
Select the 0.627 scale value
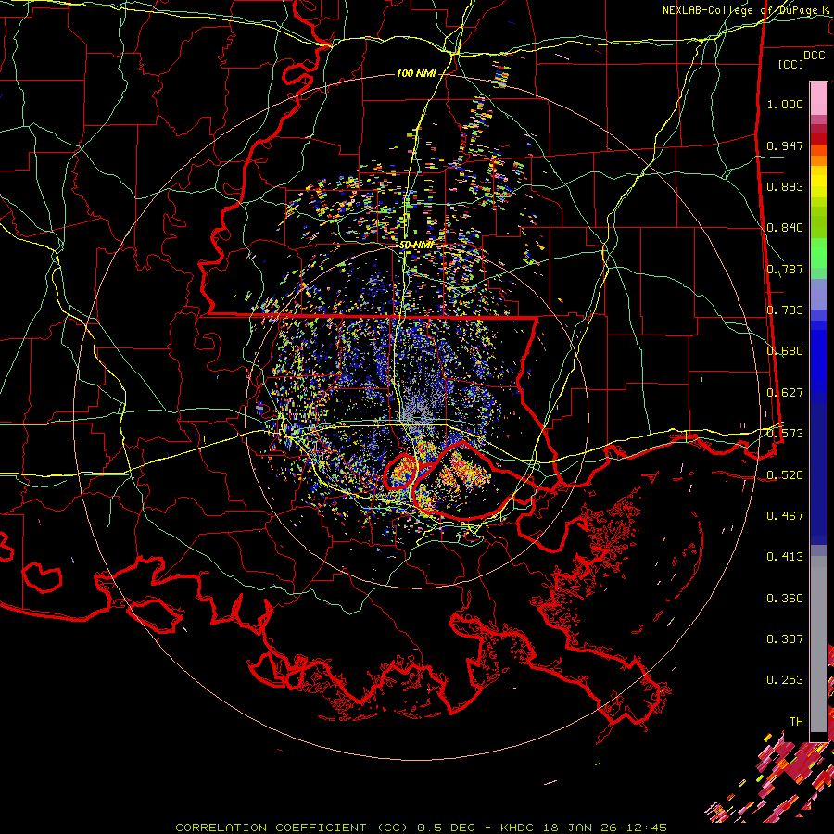[x=785, y=393]
